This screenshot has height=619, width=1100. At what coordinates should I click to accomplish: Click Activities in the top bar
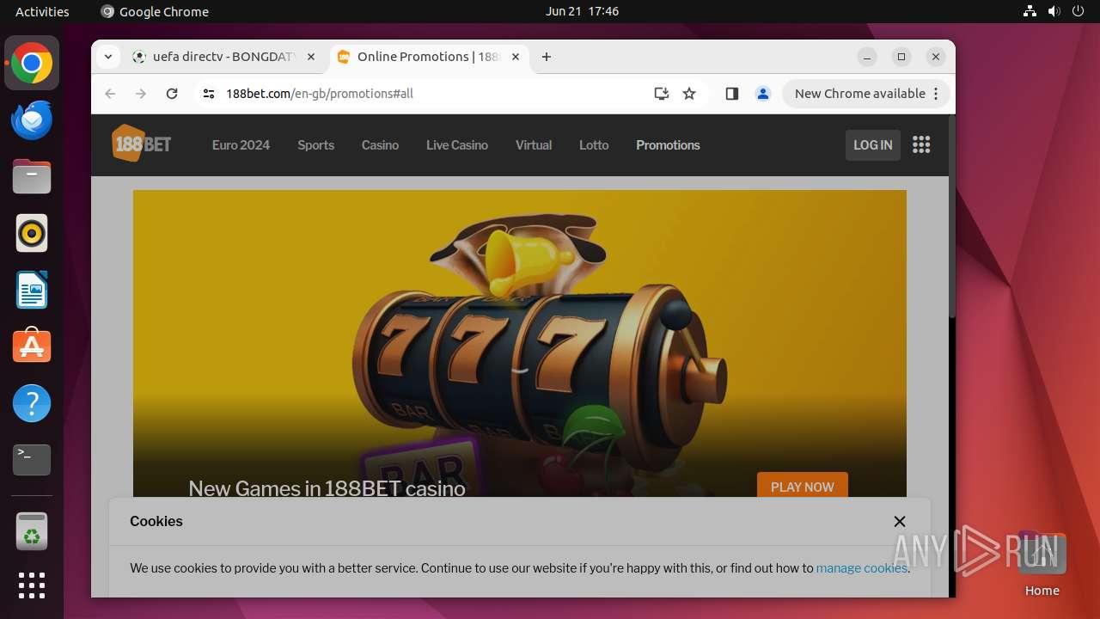42,11
